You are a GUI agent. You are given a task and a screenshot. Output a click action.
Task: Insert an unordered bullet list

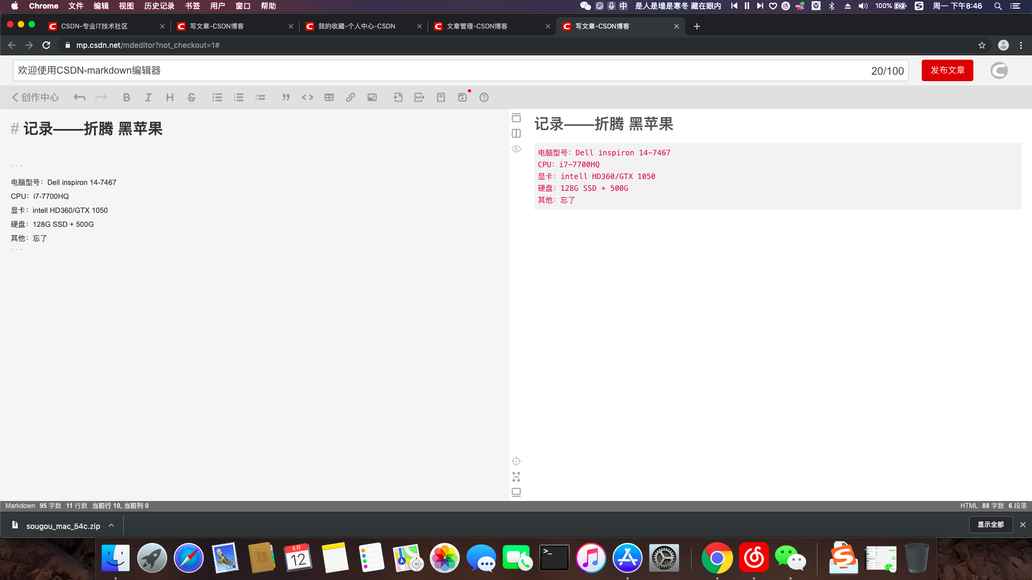(x=217, y=97)
